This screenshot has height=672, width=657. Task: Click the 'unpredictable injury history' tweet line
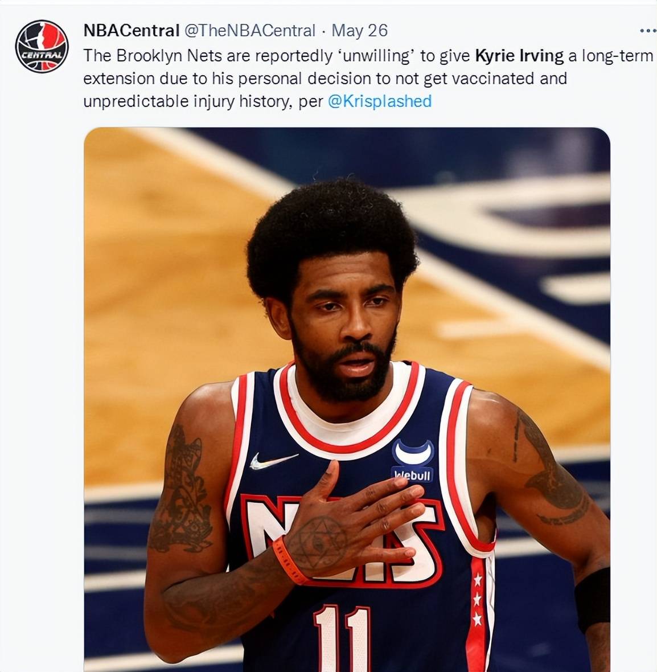(x=257, y=101)
